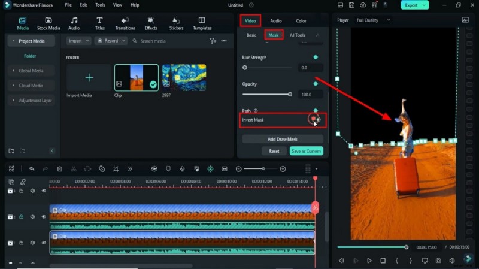Open the Stock Media panel
The image size is (479, 269).
point(48,23)
